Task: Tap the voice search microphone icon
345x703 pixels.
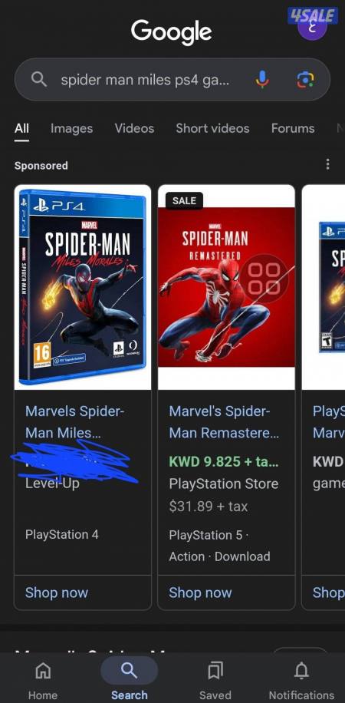Action: (262, 79)
